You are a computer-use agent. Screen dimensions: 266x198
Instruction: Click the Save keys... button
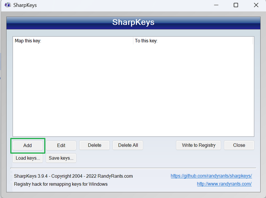61,158
